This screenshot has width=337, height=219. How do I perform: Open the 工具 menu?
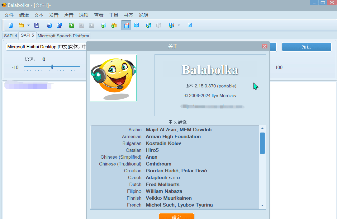(x=114, y=15)
